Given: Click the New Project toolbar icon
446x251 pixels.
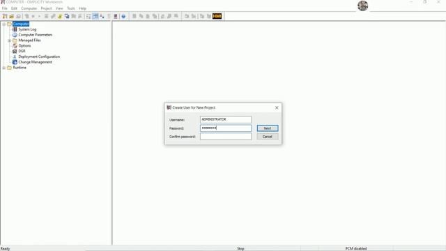Looking at the screenshot, I should [5, 16].
